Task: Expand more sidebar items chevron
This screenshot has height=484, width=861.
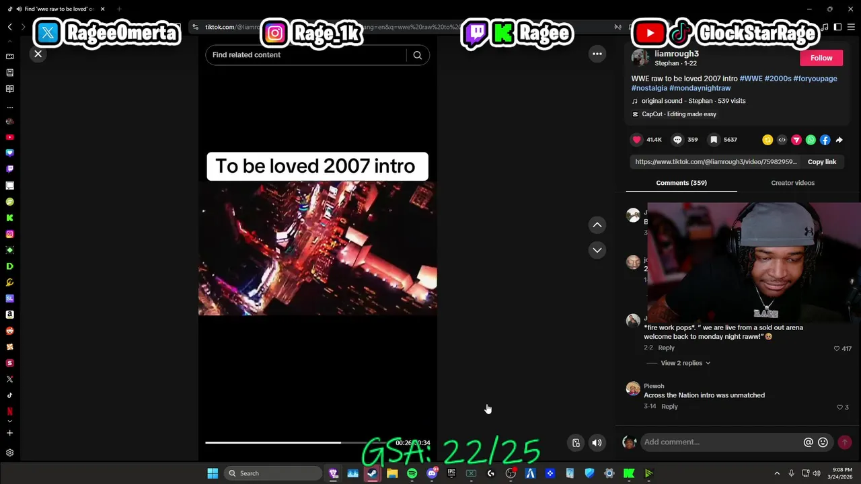Action: [x=9, y=421]
